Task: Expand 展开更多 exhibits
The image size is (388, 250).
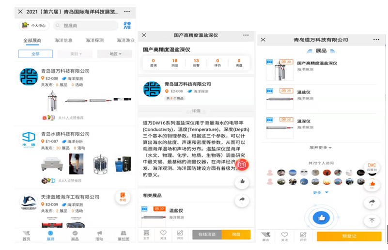Action: (320, 147)
